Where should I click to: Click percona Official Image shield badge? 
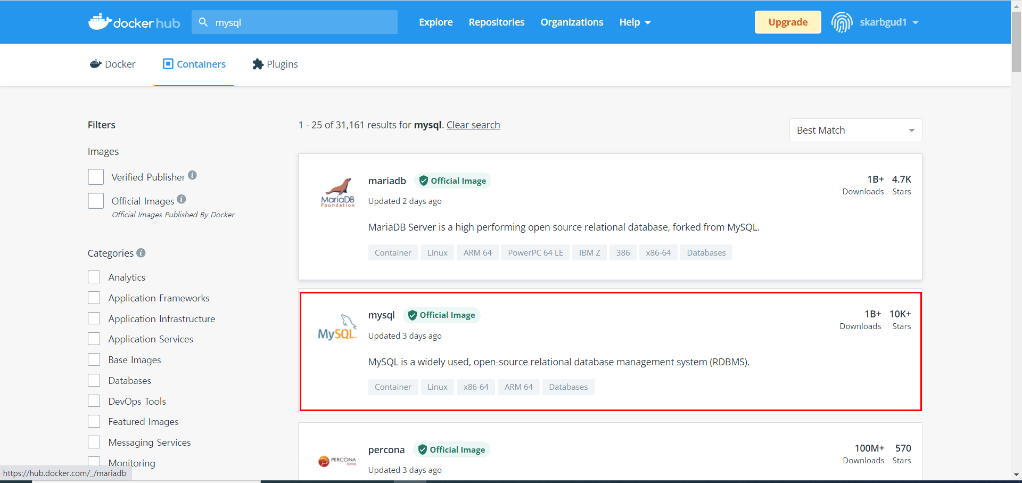click(x=451, y=449)
